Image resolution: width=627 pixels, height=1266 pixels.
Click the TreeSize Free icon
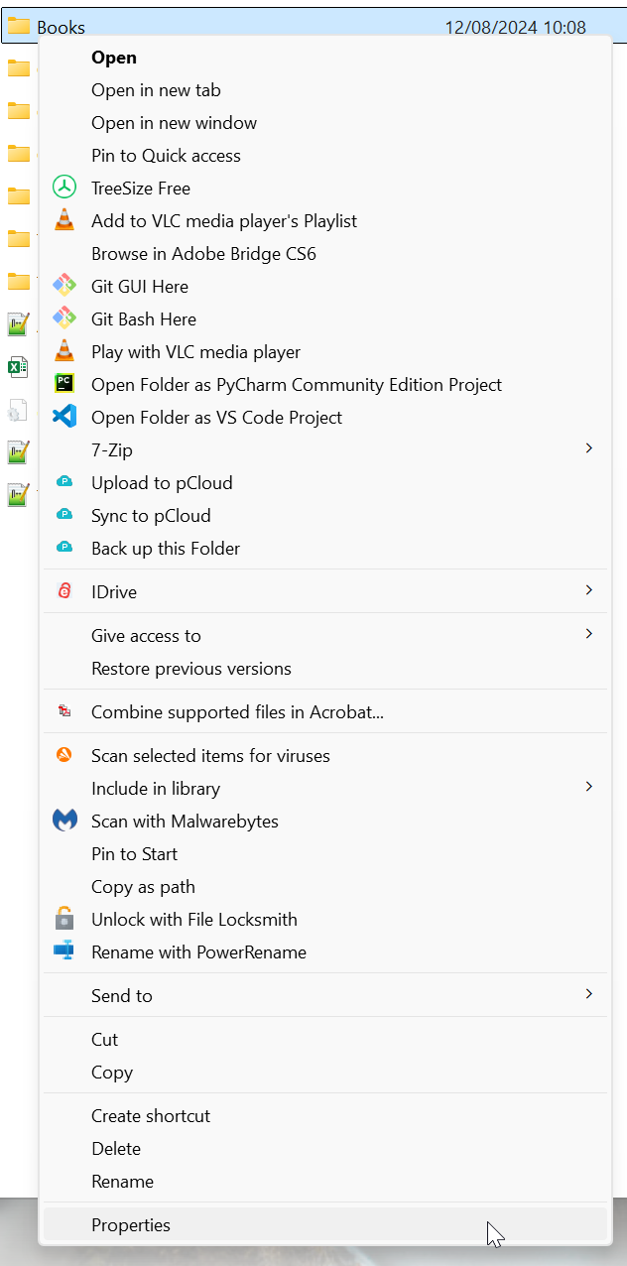point(64,189)
